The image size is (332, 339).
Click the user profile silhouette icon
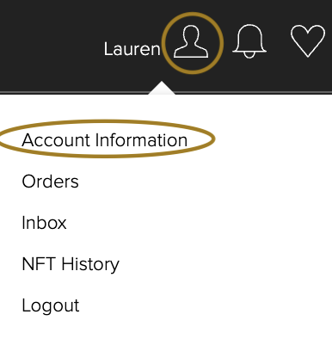[x=191, y=41]
